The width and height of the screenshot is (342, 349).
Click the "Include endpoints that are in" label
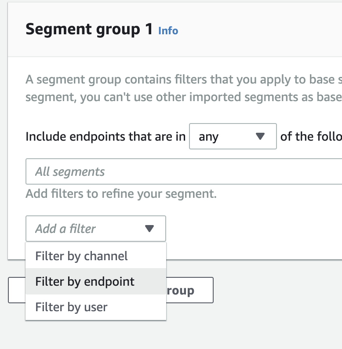[x=106, y=137]
